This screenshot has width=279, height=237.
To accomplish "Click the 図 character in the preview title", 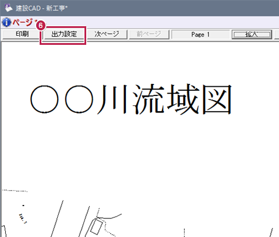I will [217, 100].
